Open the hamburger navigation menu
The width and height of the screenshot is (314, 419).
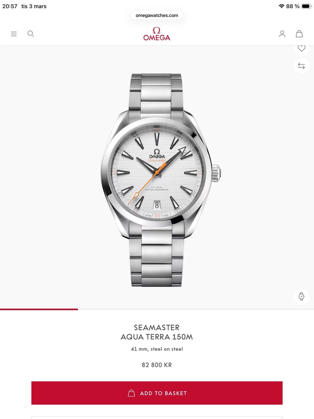[x=14, y=34]
